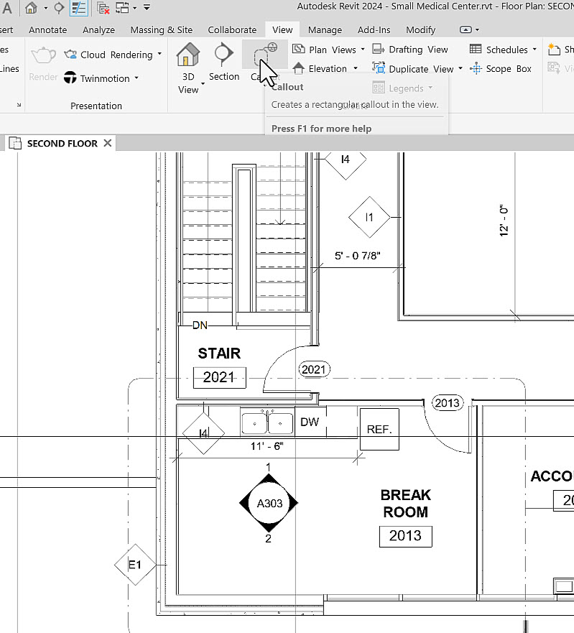Click the Section tool in View ribbon
This screenshot has width=574, height=633.
tap(224, 61)
